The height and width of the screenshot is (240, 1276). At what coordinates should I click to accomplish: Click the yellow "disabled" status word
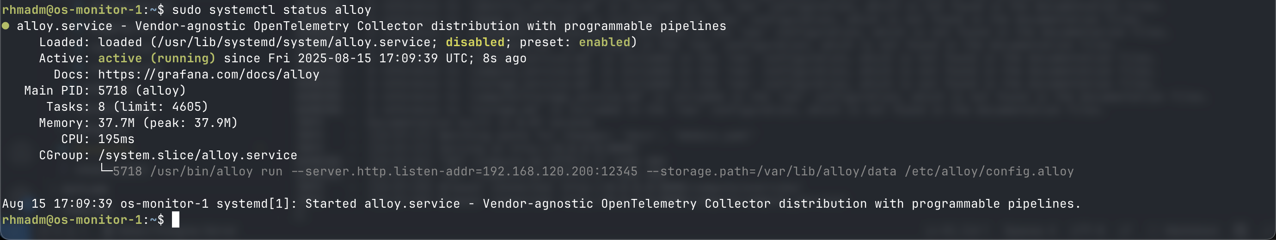click(474, 42)
